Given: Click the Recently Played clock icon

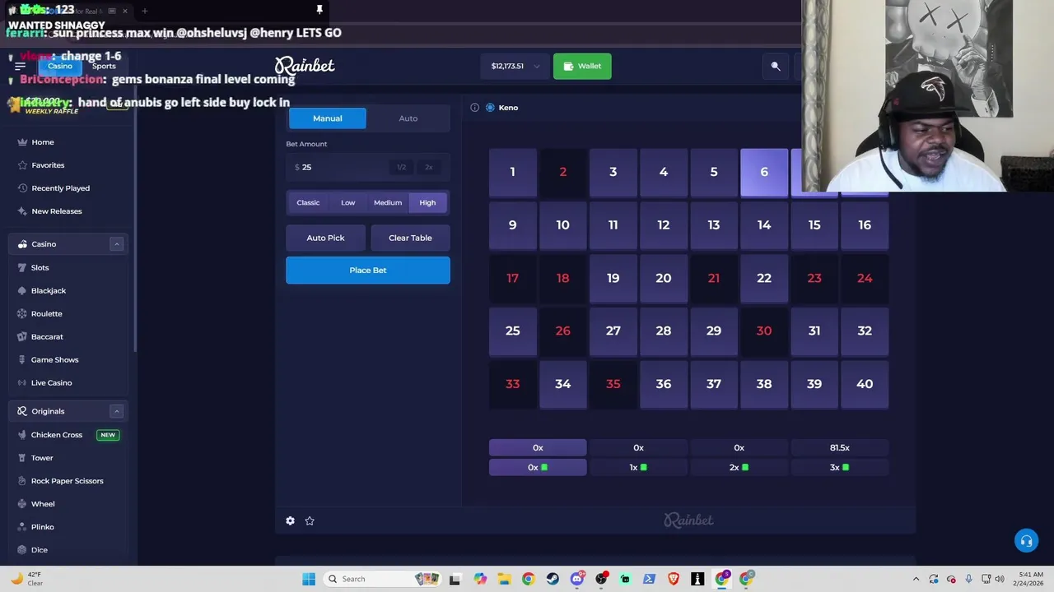Looking at the screenshot, I should [22, 188].
